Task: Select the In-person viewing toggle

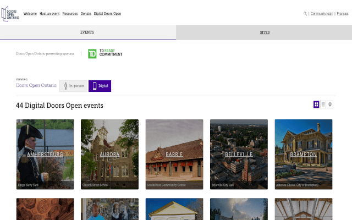Action: click(x=73, y=86)
